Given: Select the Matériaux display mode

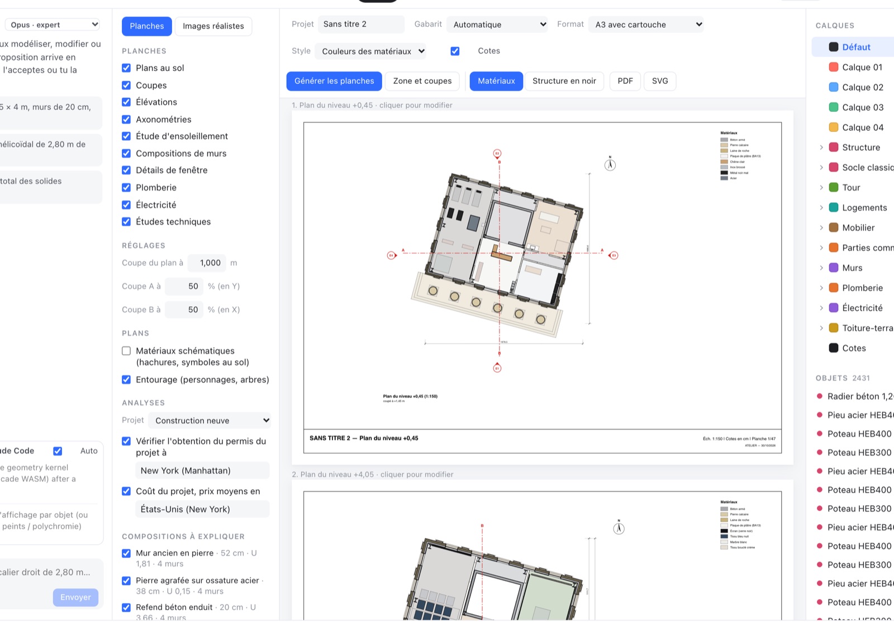Looking at the screenshot, I should (496, 81).
